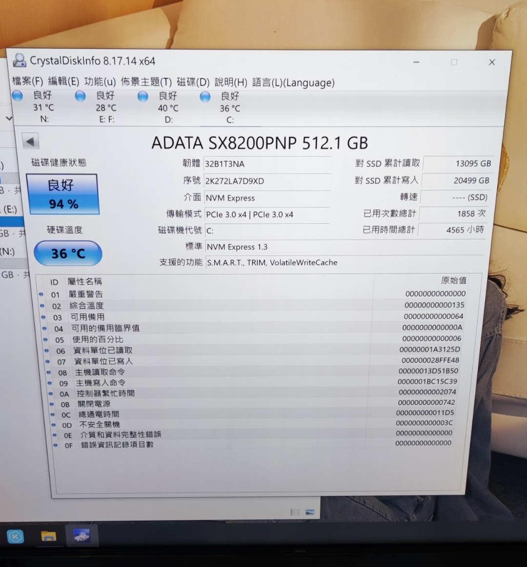Image resolution: width=527 pixels, height=567 pixels.
Task: Click total host reads value 13095 GB
Action: pos(458,163)
